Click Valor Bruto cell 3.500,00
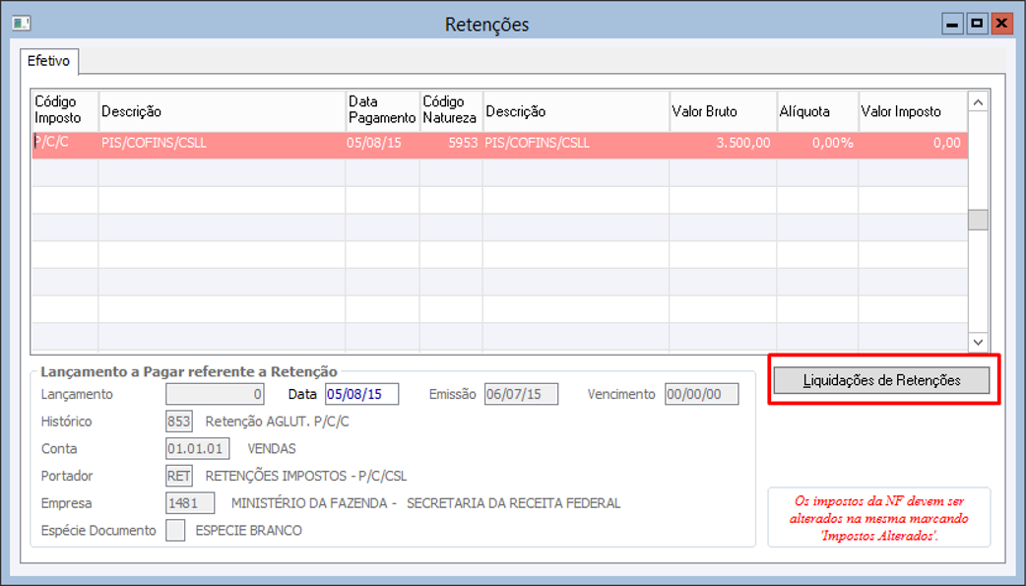This screenshot has width=1026, height=586. [x=723, y=144]
